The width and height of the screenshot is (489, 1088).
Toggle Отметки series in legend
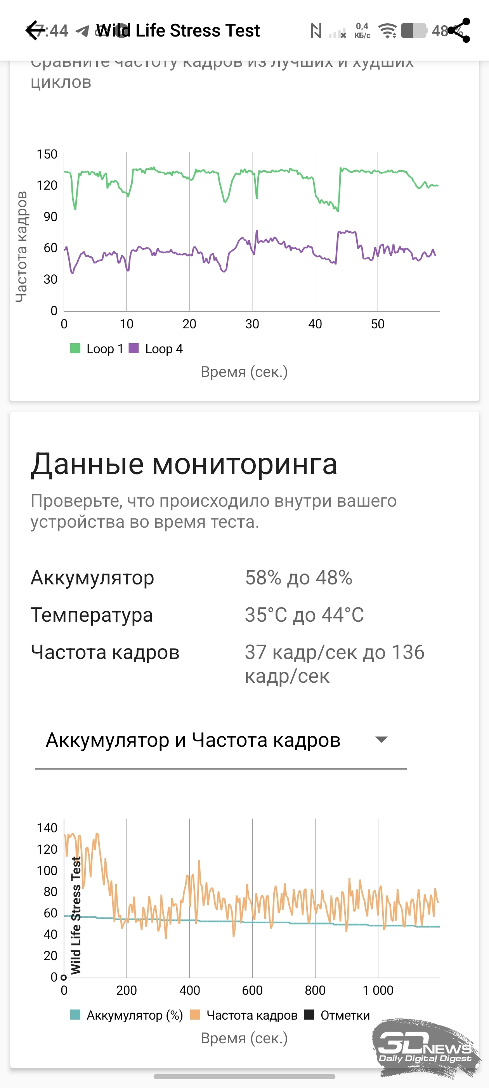(337, 1015)
